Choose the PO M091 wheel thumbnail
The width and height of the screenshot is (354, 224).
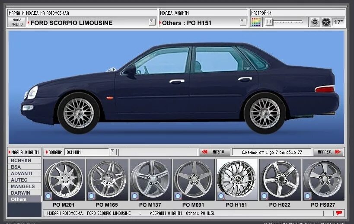point(194,179)
